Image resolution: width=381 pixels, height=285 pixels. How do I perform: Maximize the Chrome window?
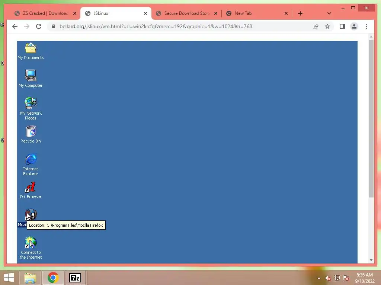tap(353, 8)
